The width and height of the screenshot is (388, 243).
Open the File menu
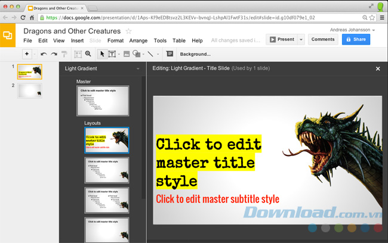(x=27, y=40)
